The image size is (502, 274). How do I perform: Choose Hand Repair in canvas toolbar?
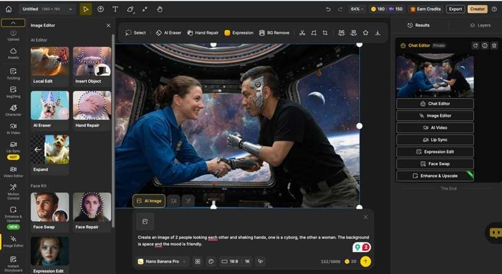[x=203, y=33]
